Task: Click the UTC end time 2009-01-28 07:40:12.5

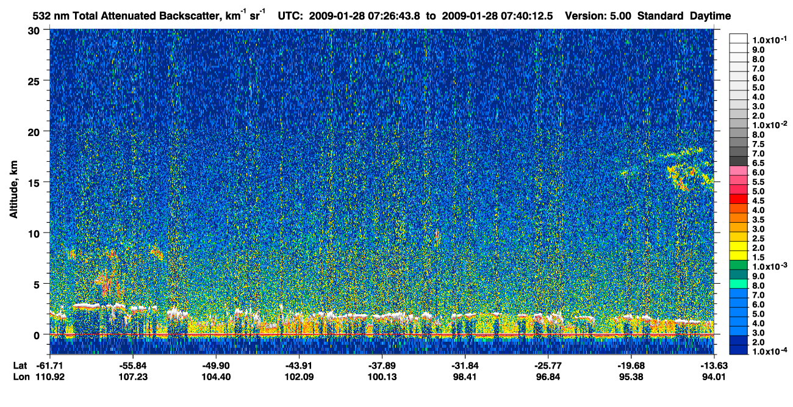Action: point(496,15)
